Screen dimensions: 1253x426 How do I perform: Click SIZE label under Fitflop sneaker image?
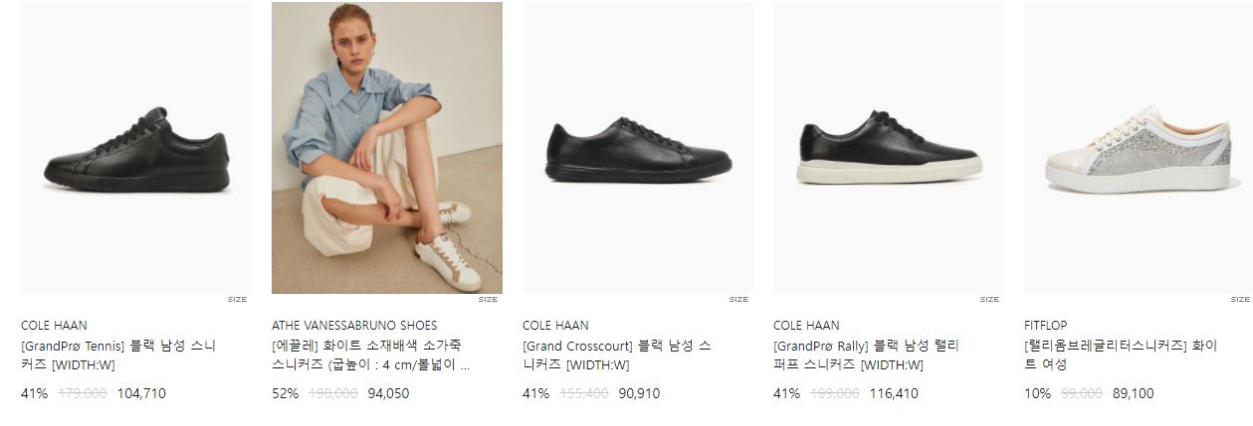(1240, 299)
